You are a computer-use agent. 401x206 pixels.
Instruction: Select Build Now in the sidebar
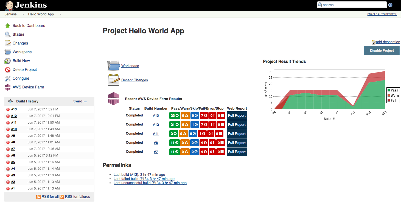coord(21,61)
